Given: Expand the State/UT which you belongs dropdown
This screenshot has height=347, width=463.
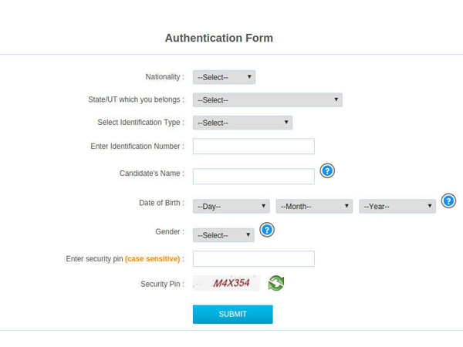Looking at the screenshot, I should click(268, 100).
